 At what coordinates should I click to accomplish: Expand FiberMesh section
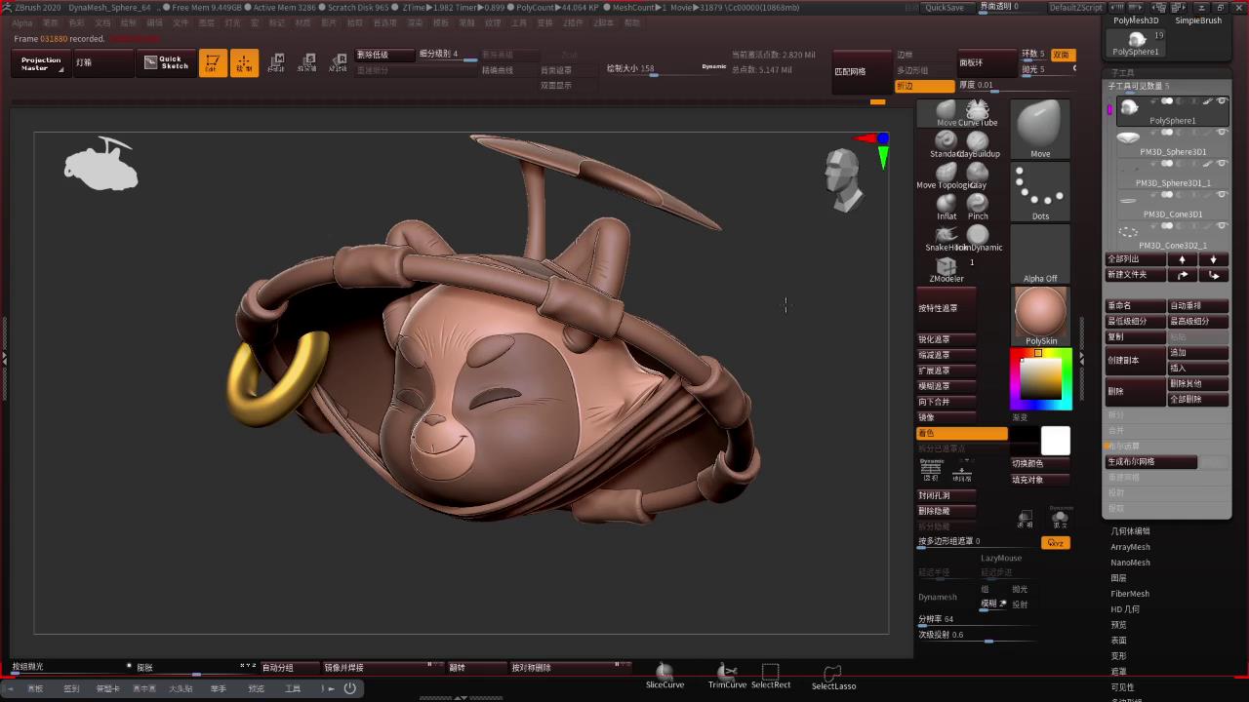pyautogui.click(x=1130, y=594)
